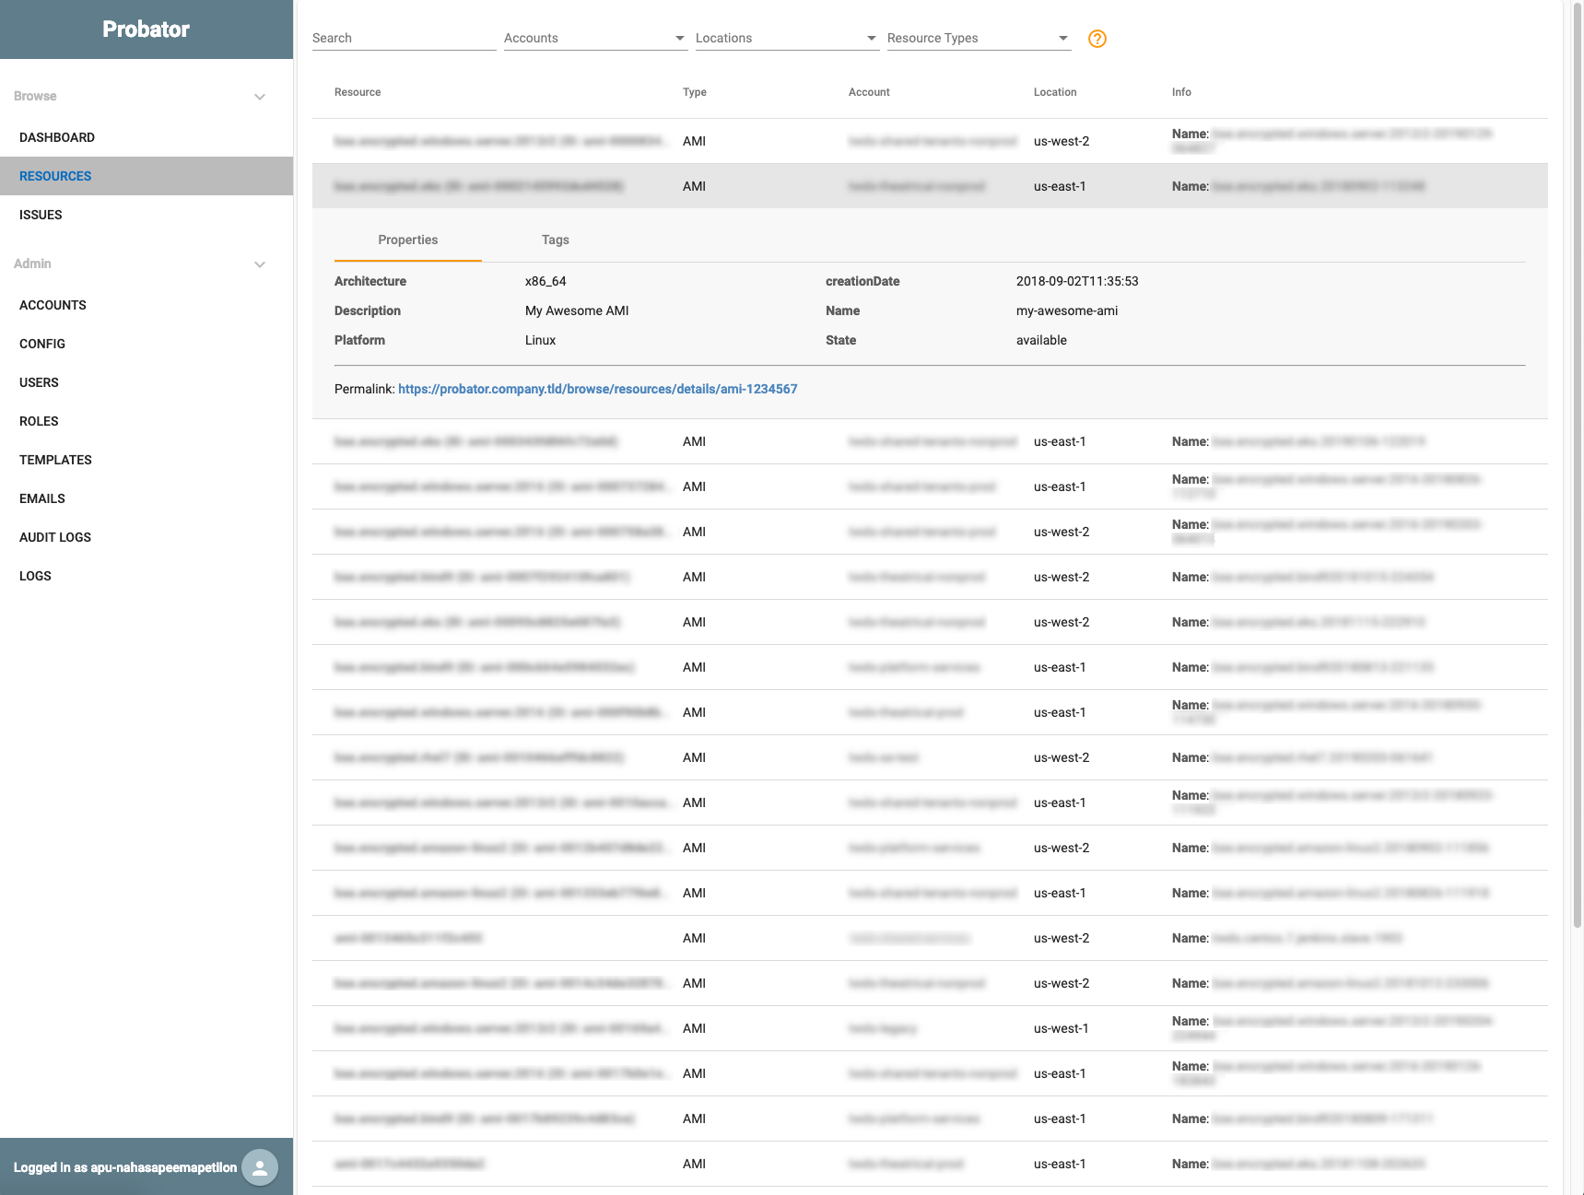The height and width of the screenshot is (1195, 1584).
Task: Open the Config admin page
Action: click(42, 344)
